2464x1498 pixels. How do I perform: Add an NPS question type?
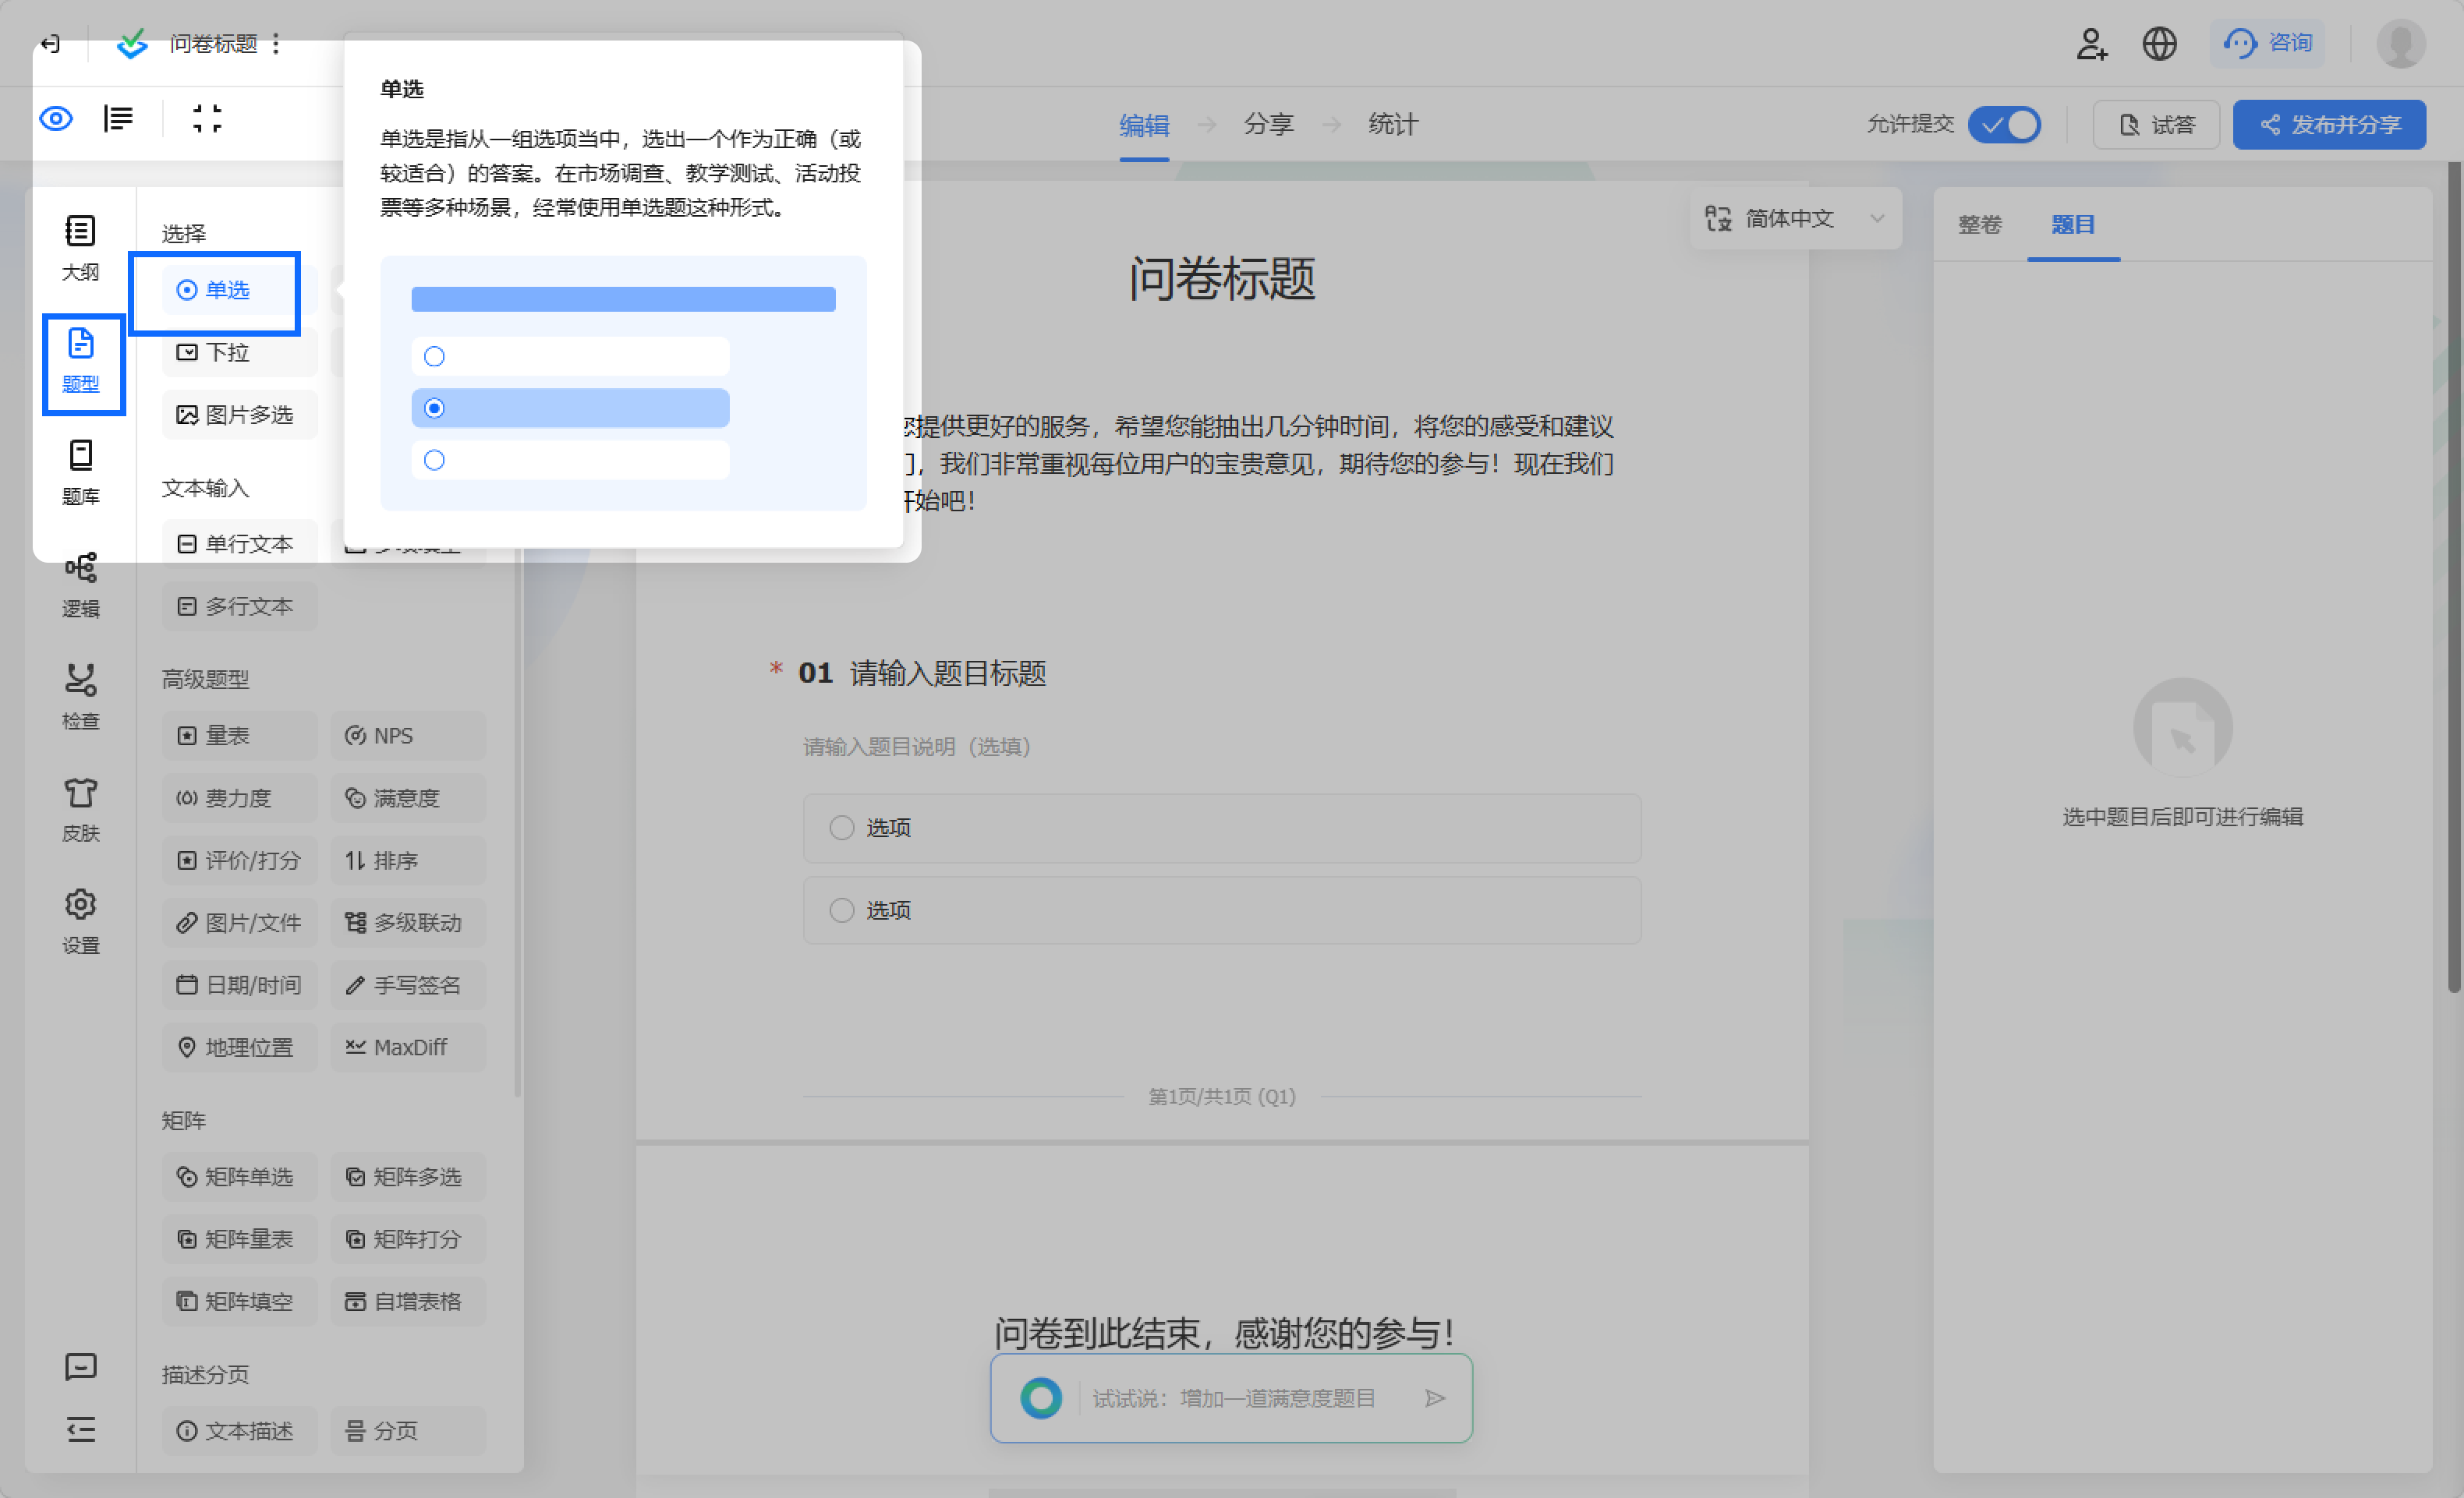pos(408,736)
